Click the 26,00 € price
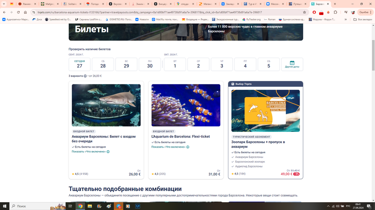 (x=135, y=174)
